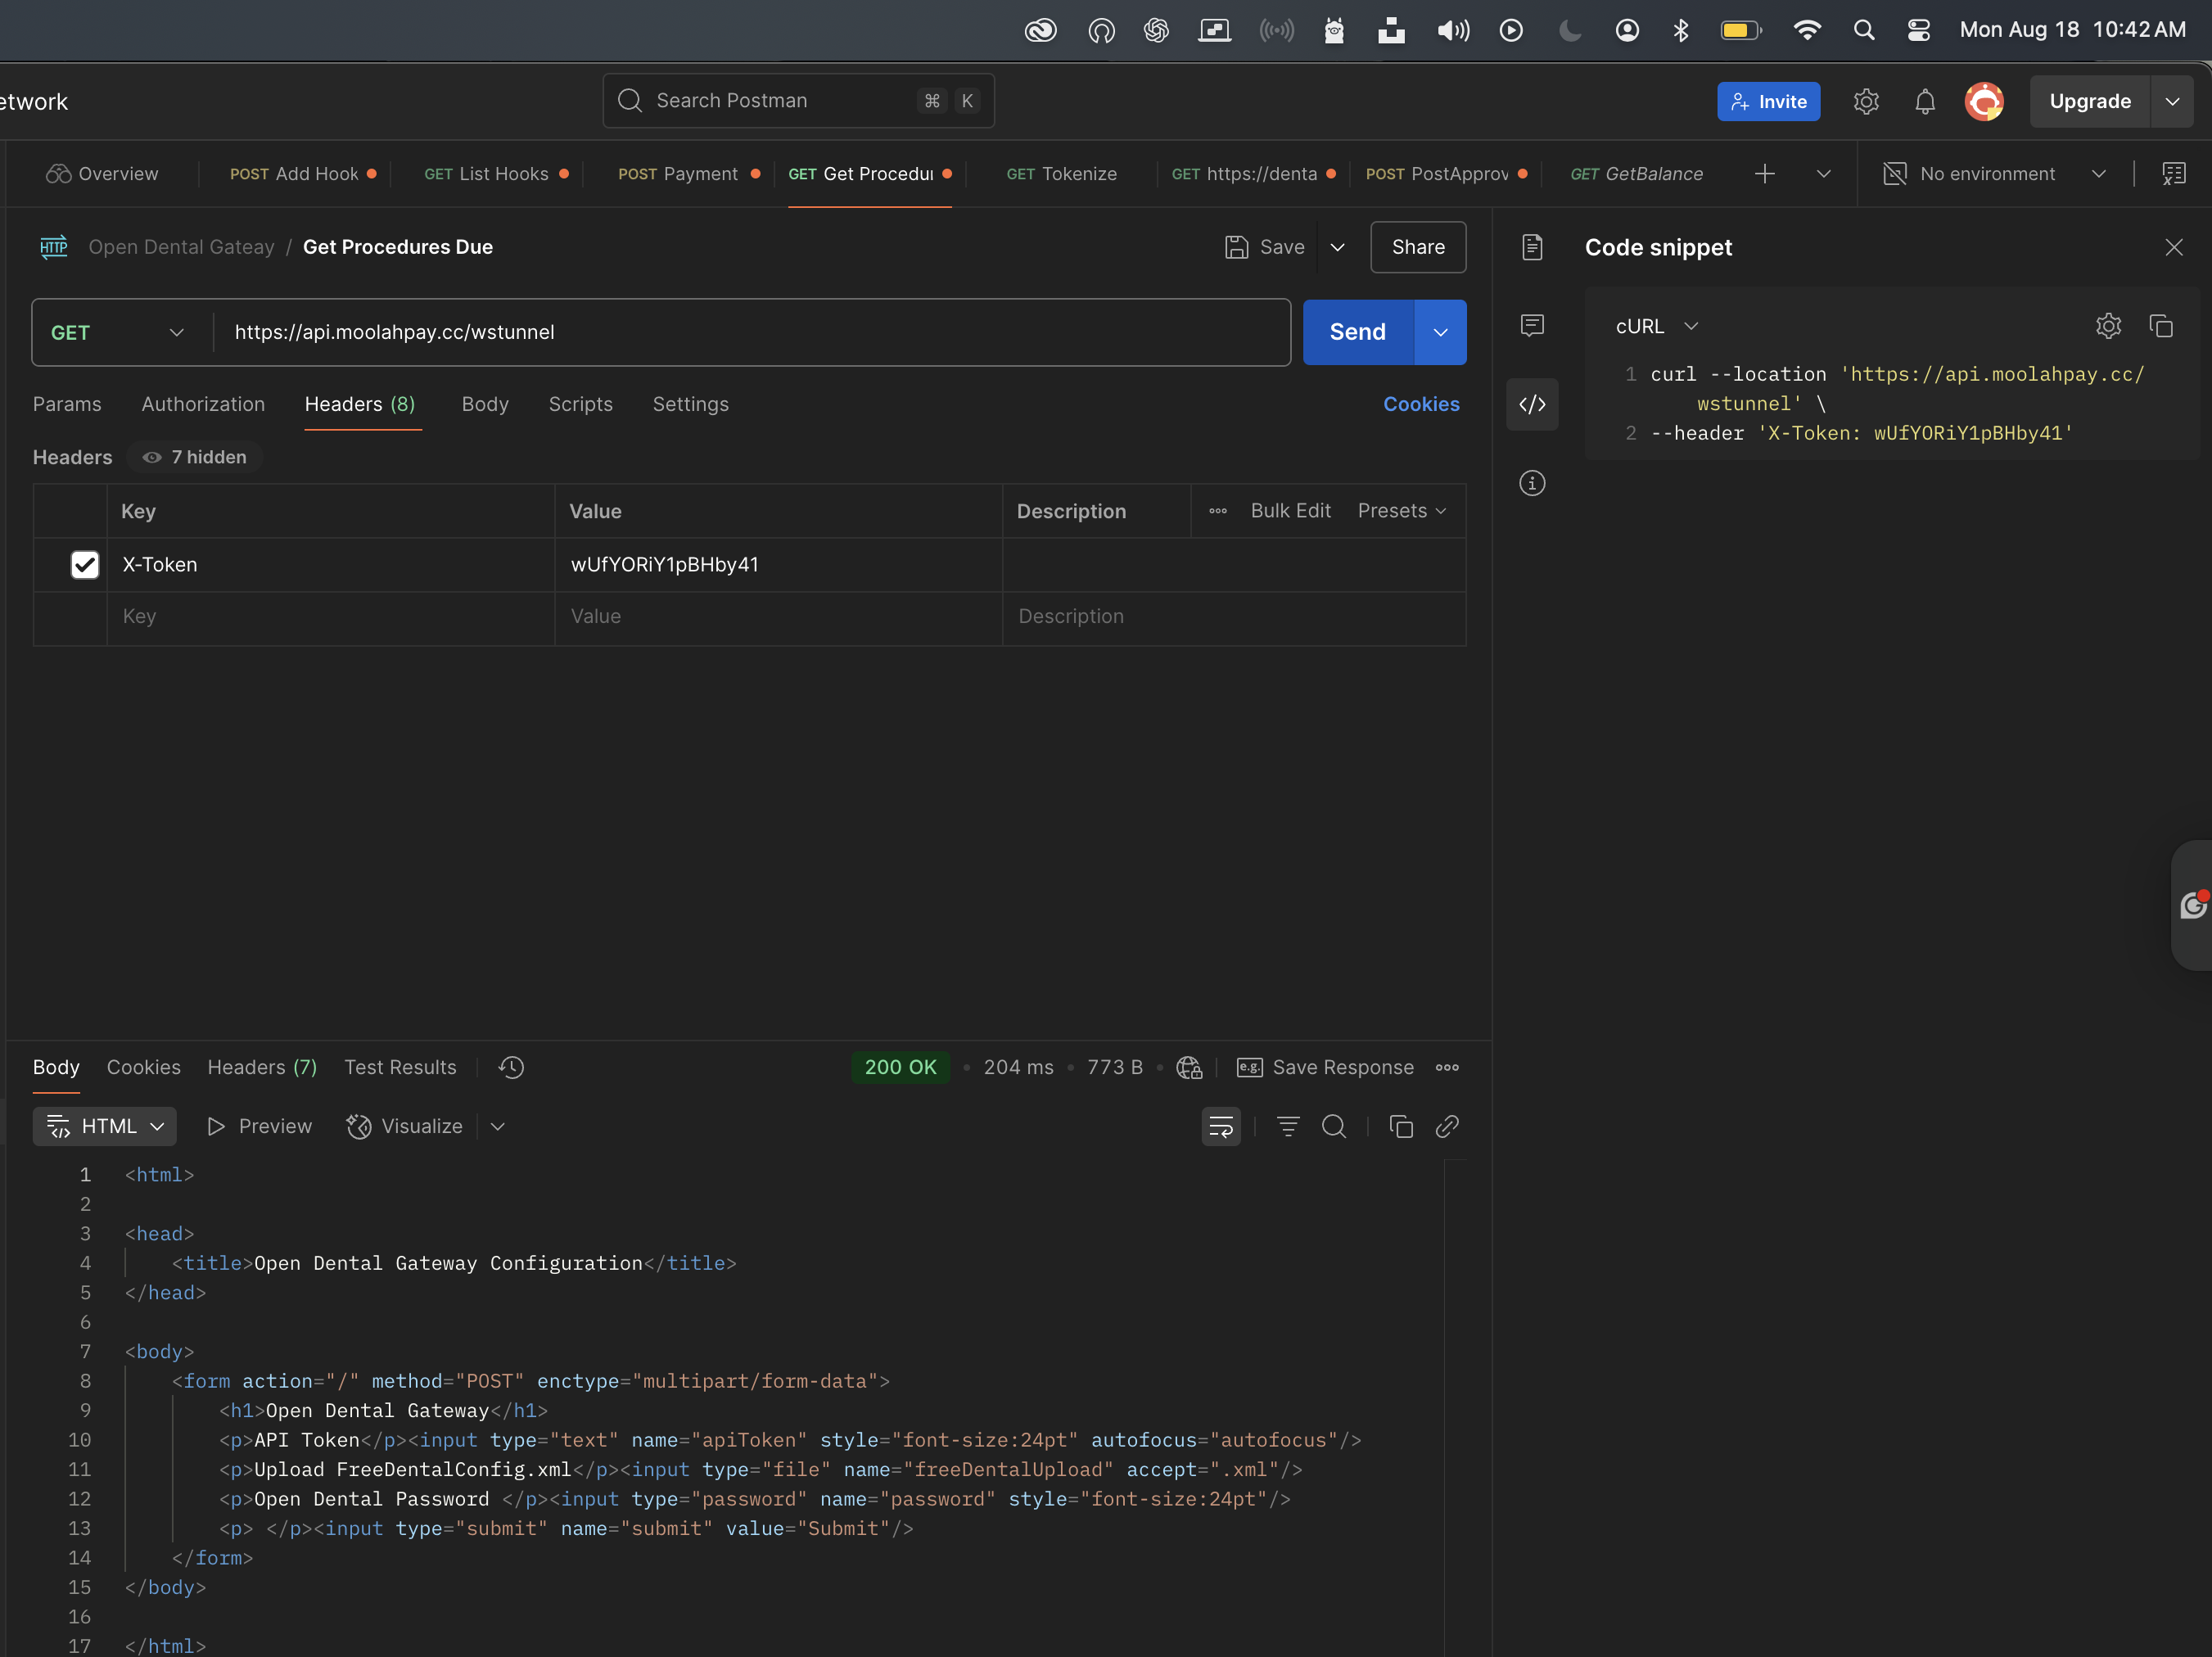The height and width of the screenshot is (1657, 2212).
Task: Open response Headers (7) tab
Action: pos(262,1067)
